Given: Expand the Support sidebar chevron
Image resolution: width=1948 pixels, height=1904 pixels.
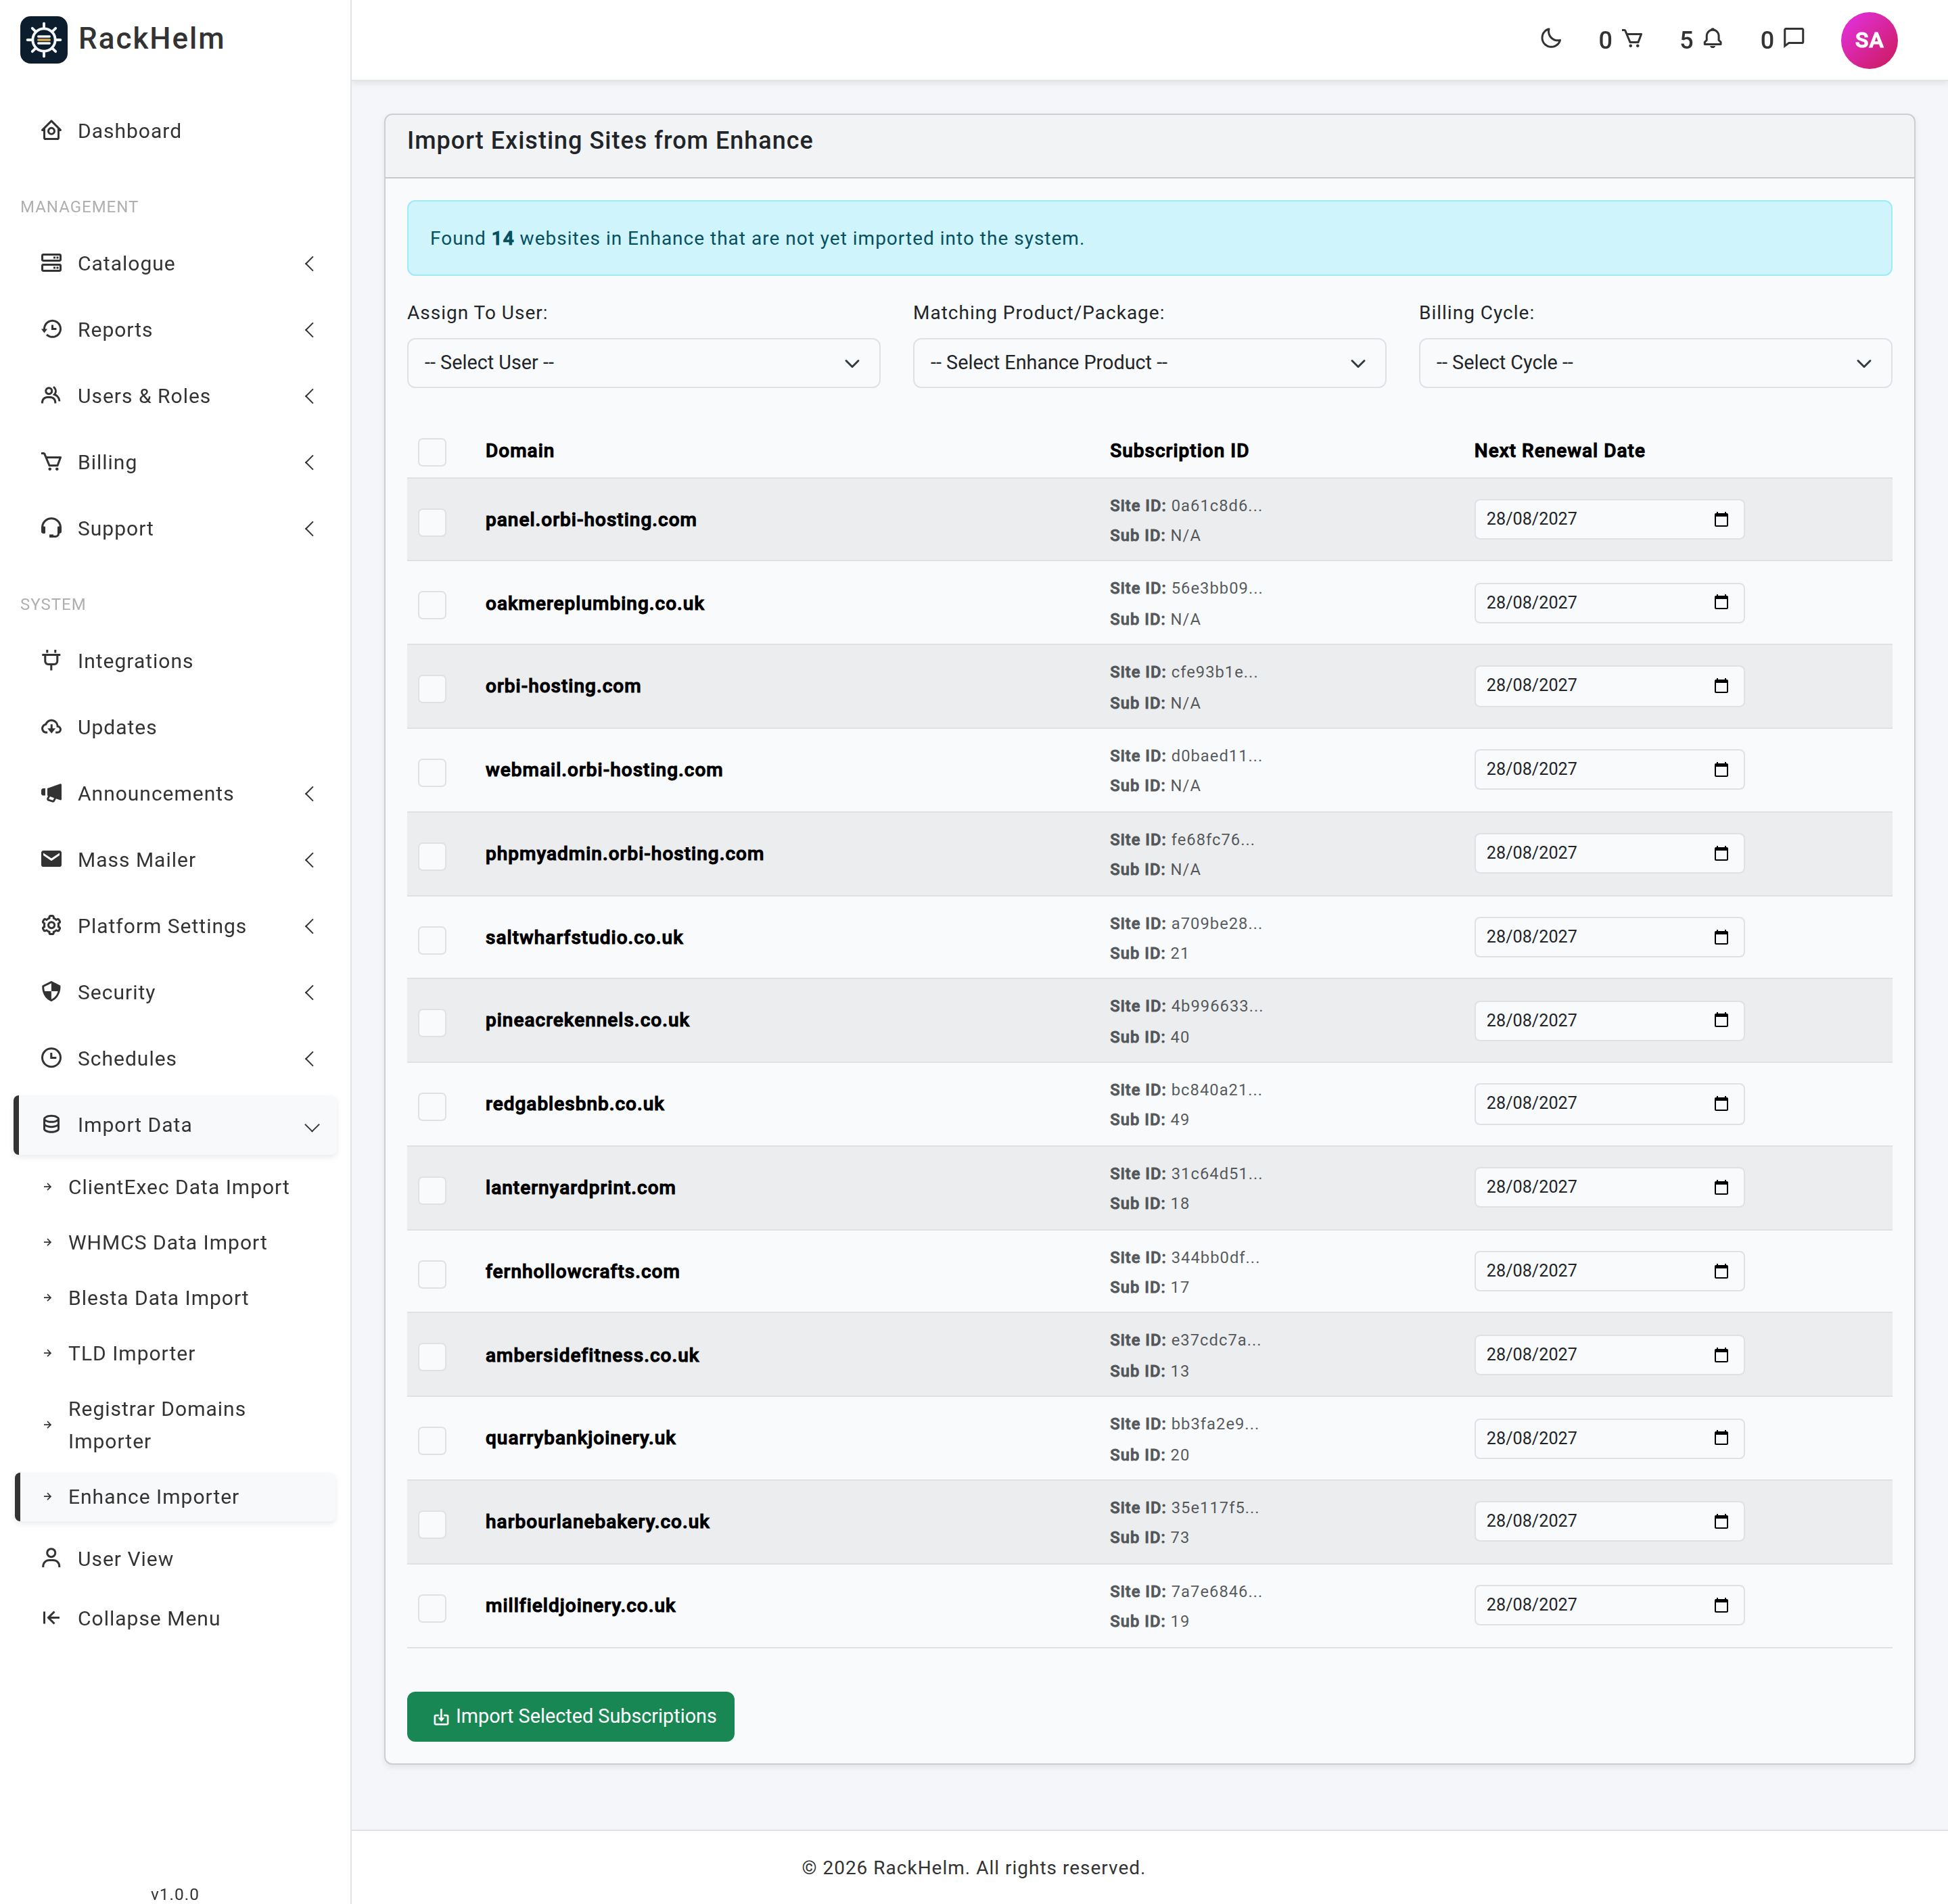Looking at the screenshot, I should click(x=310, y=528).
